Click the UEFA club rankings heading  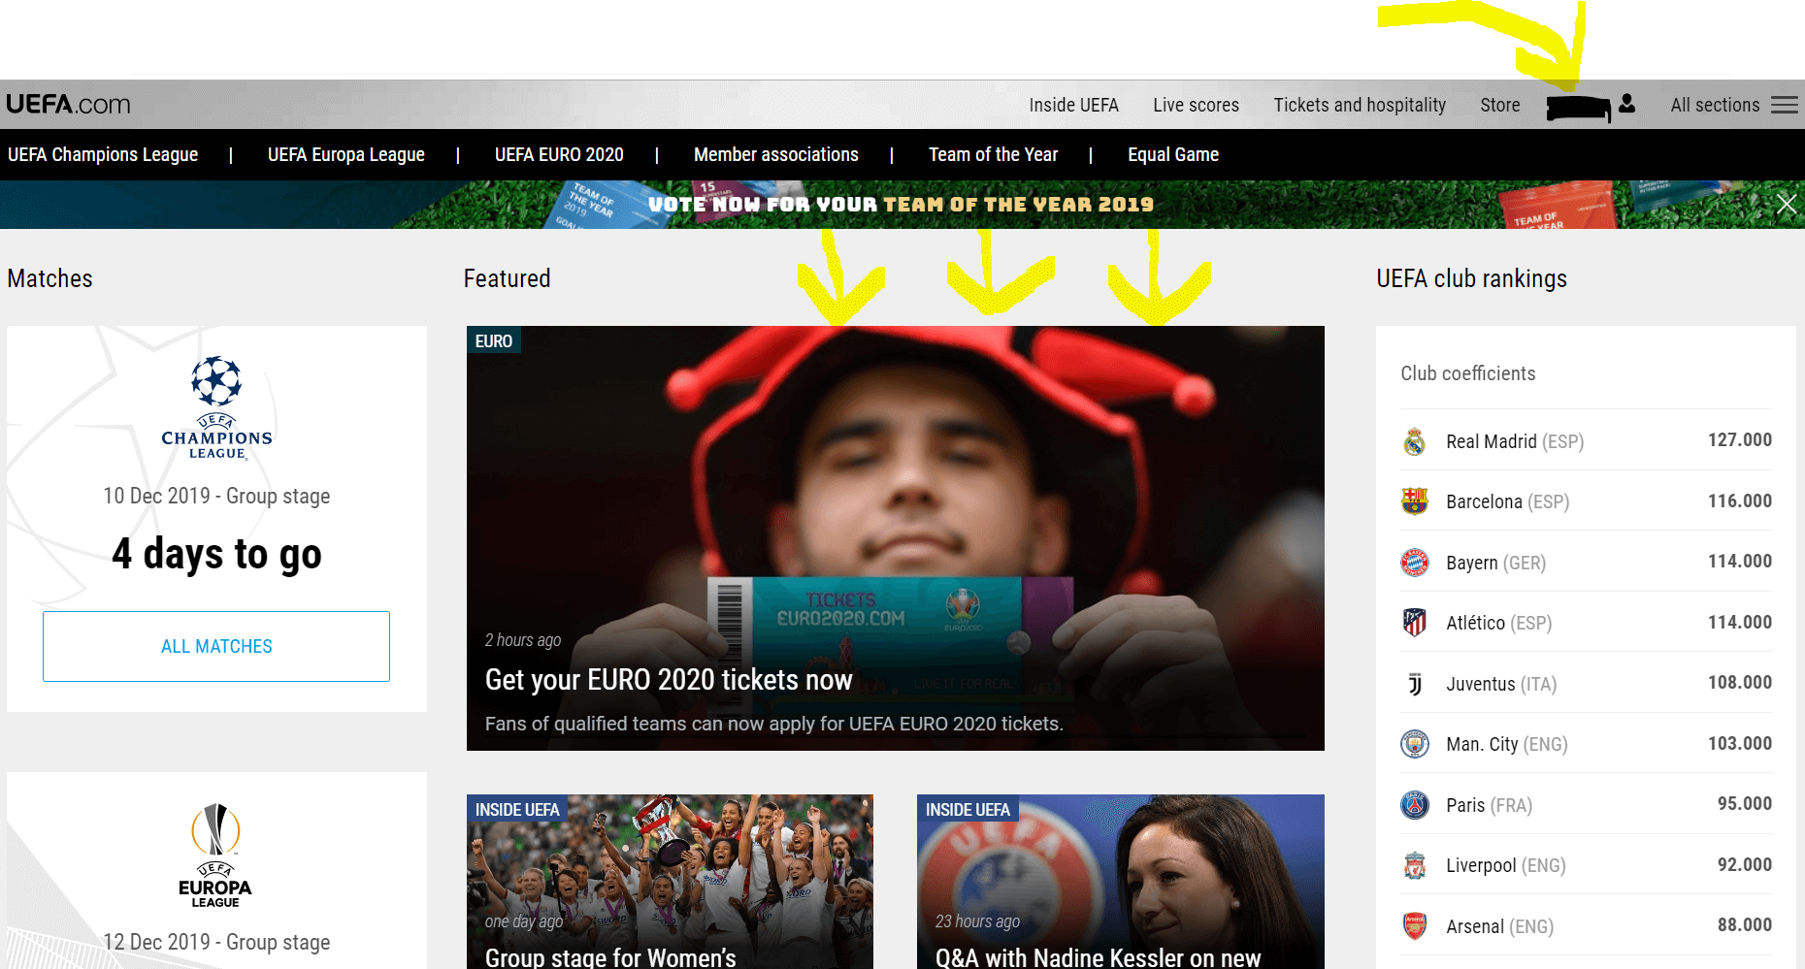coord(1471,278)
